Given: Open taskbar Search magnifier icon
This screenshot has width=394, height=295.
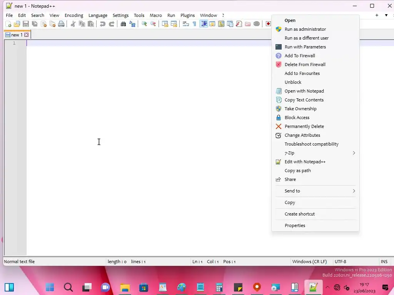Looking at the screenshot, I should point(68,287).
